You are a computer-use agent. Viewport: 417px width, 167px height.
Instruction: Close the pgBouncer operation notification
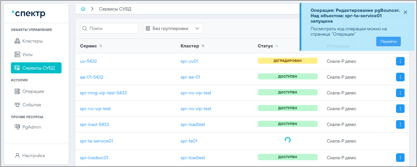[x=405, y=12]
